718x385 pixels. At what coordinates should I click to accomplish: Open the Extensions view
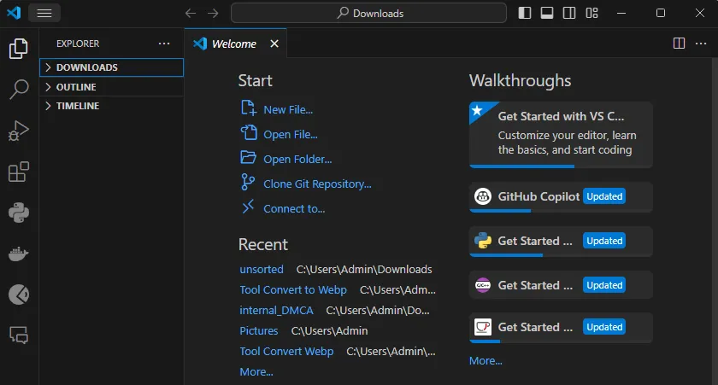(x=19, y=172)
